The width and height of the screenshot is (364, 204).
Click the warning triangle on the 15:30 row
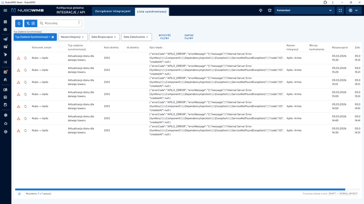(x=18, y=58)
